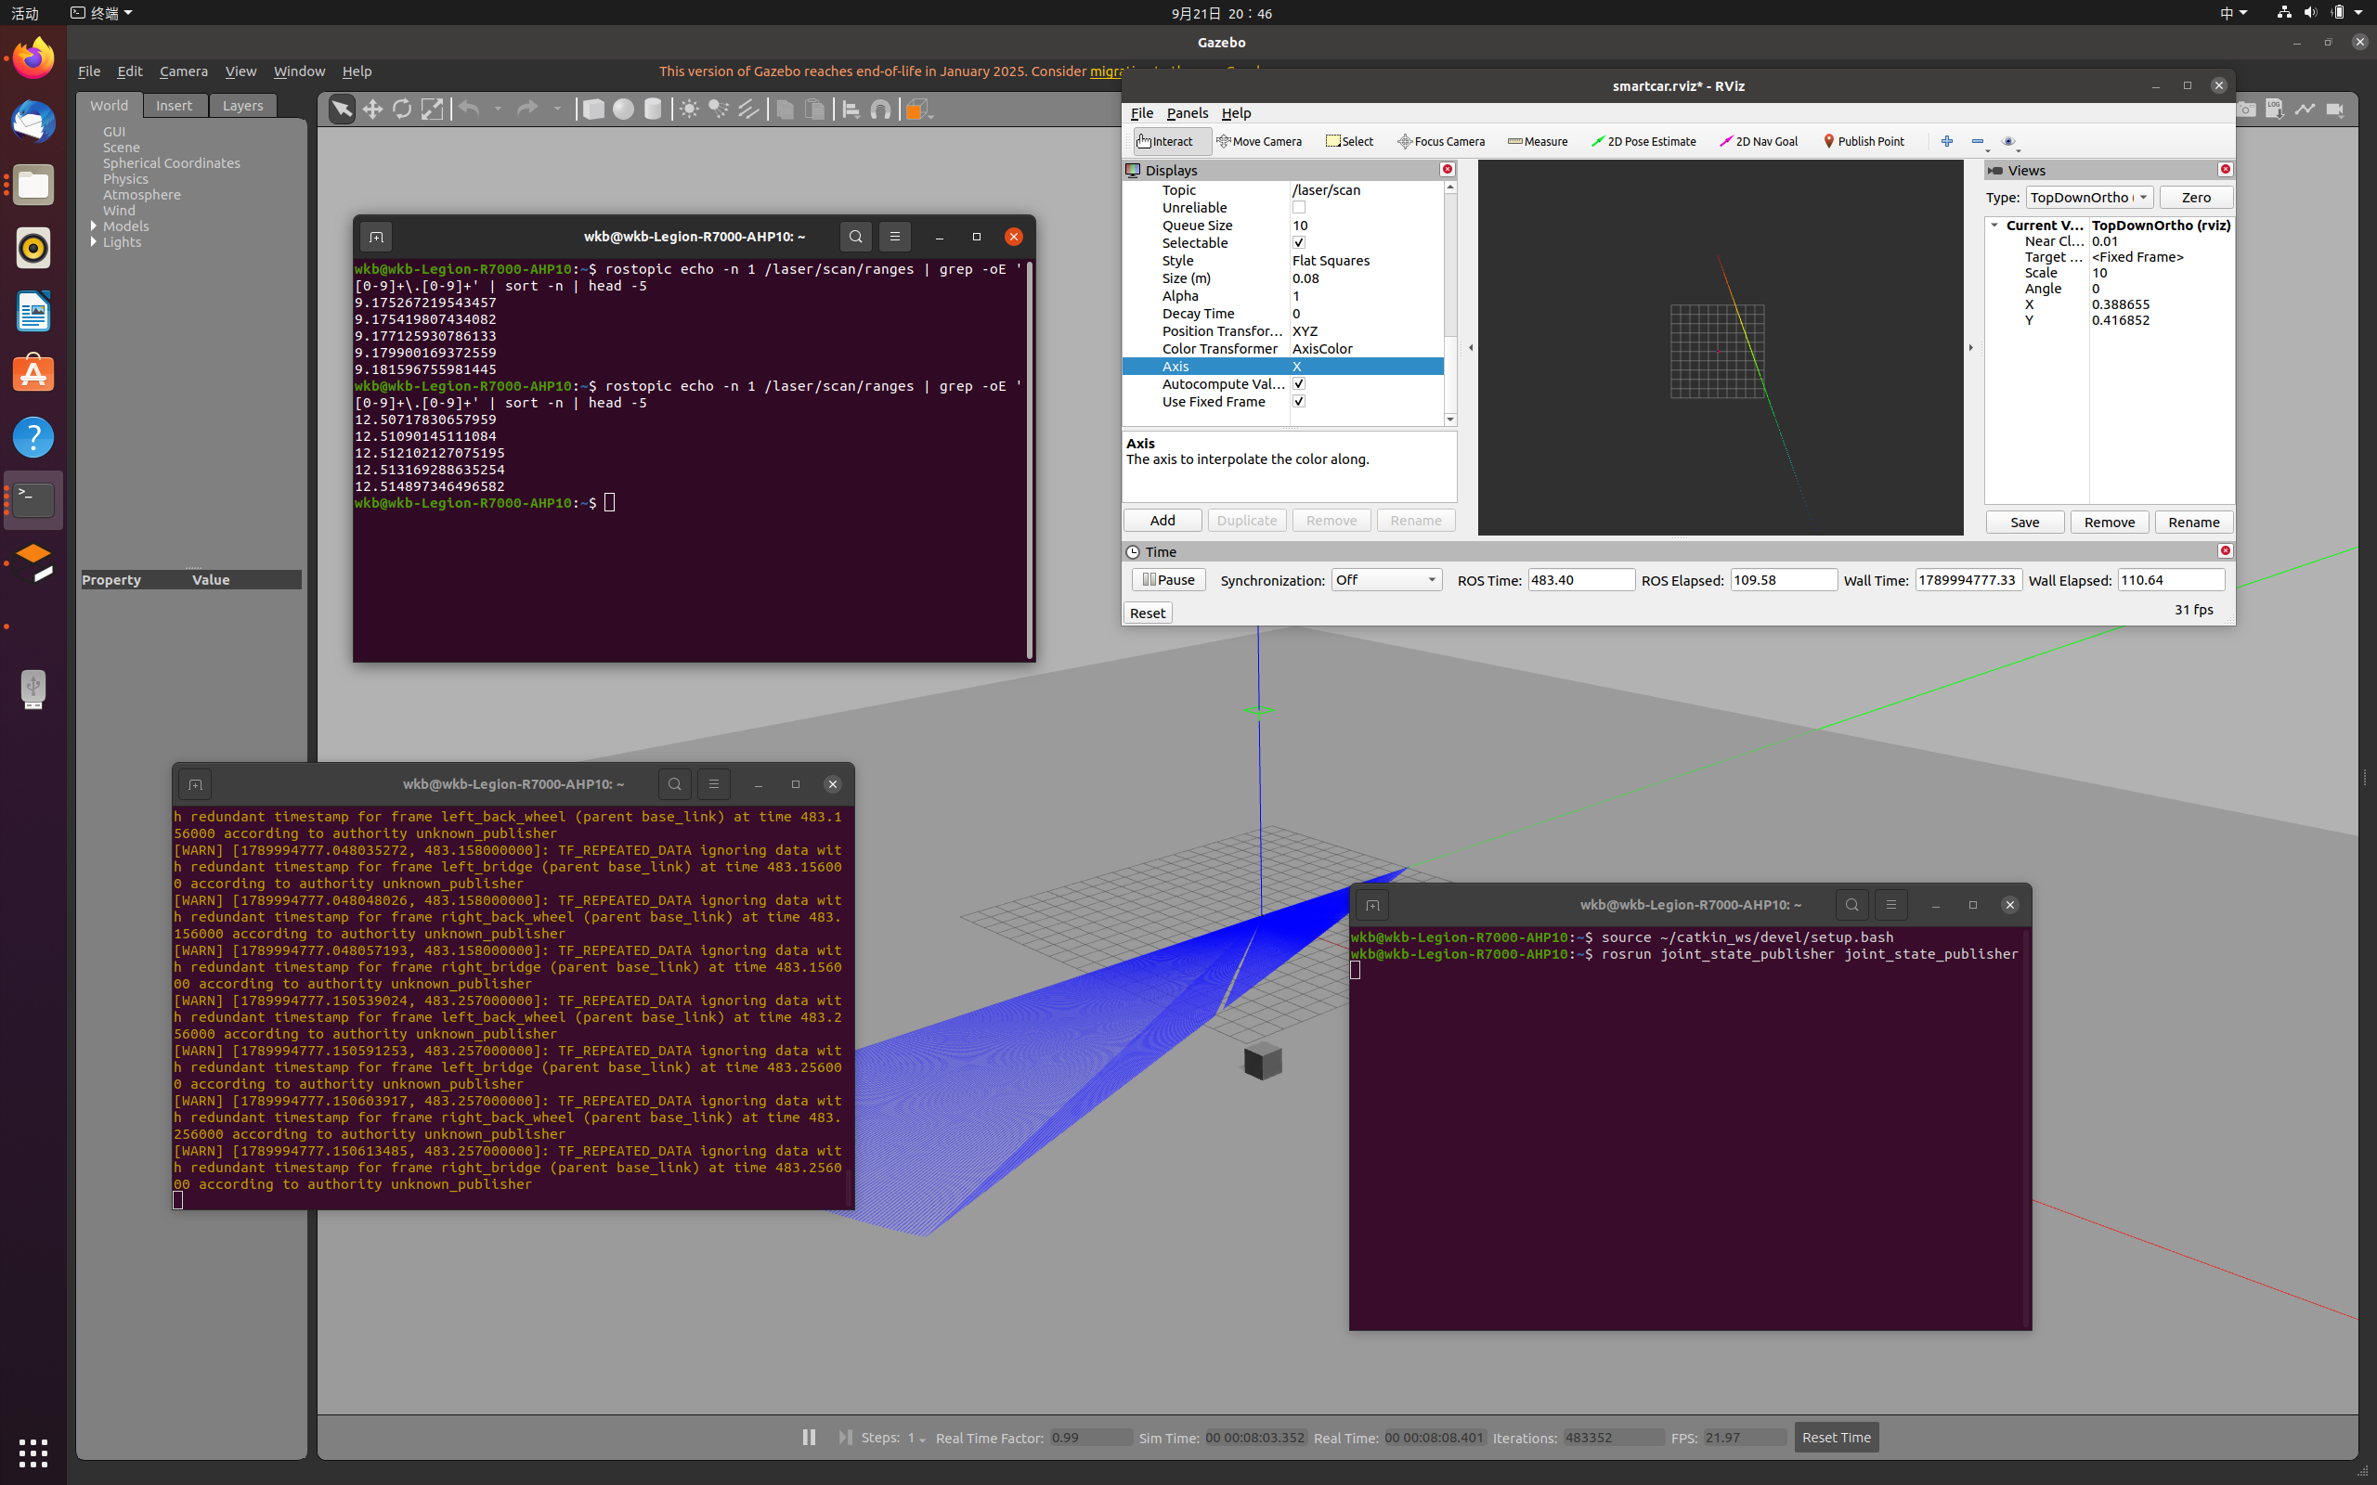Open the RViz Panels menu
Image resolution: width=2377 pixels, height=1485 pixels.
1187,113
